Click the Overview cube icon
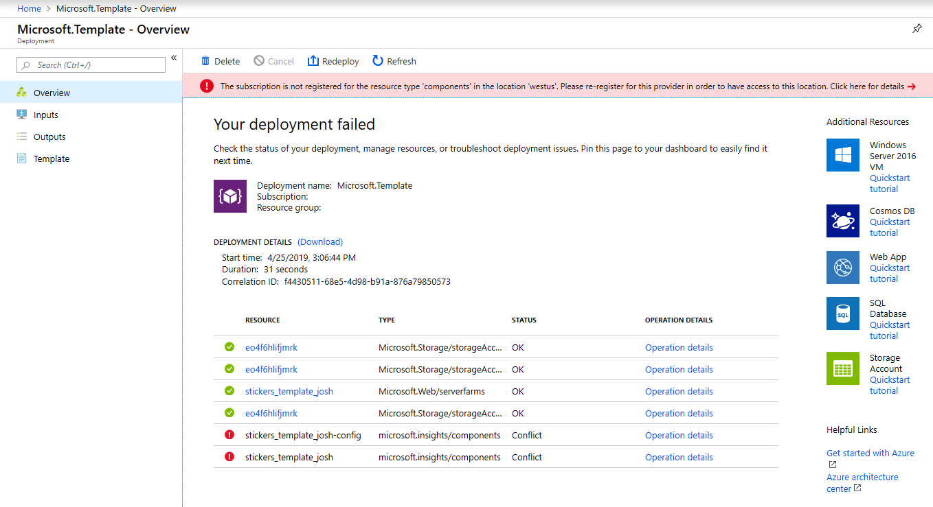Screen dimensions: 933x507 pos(21,93)
